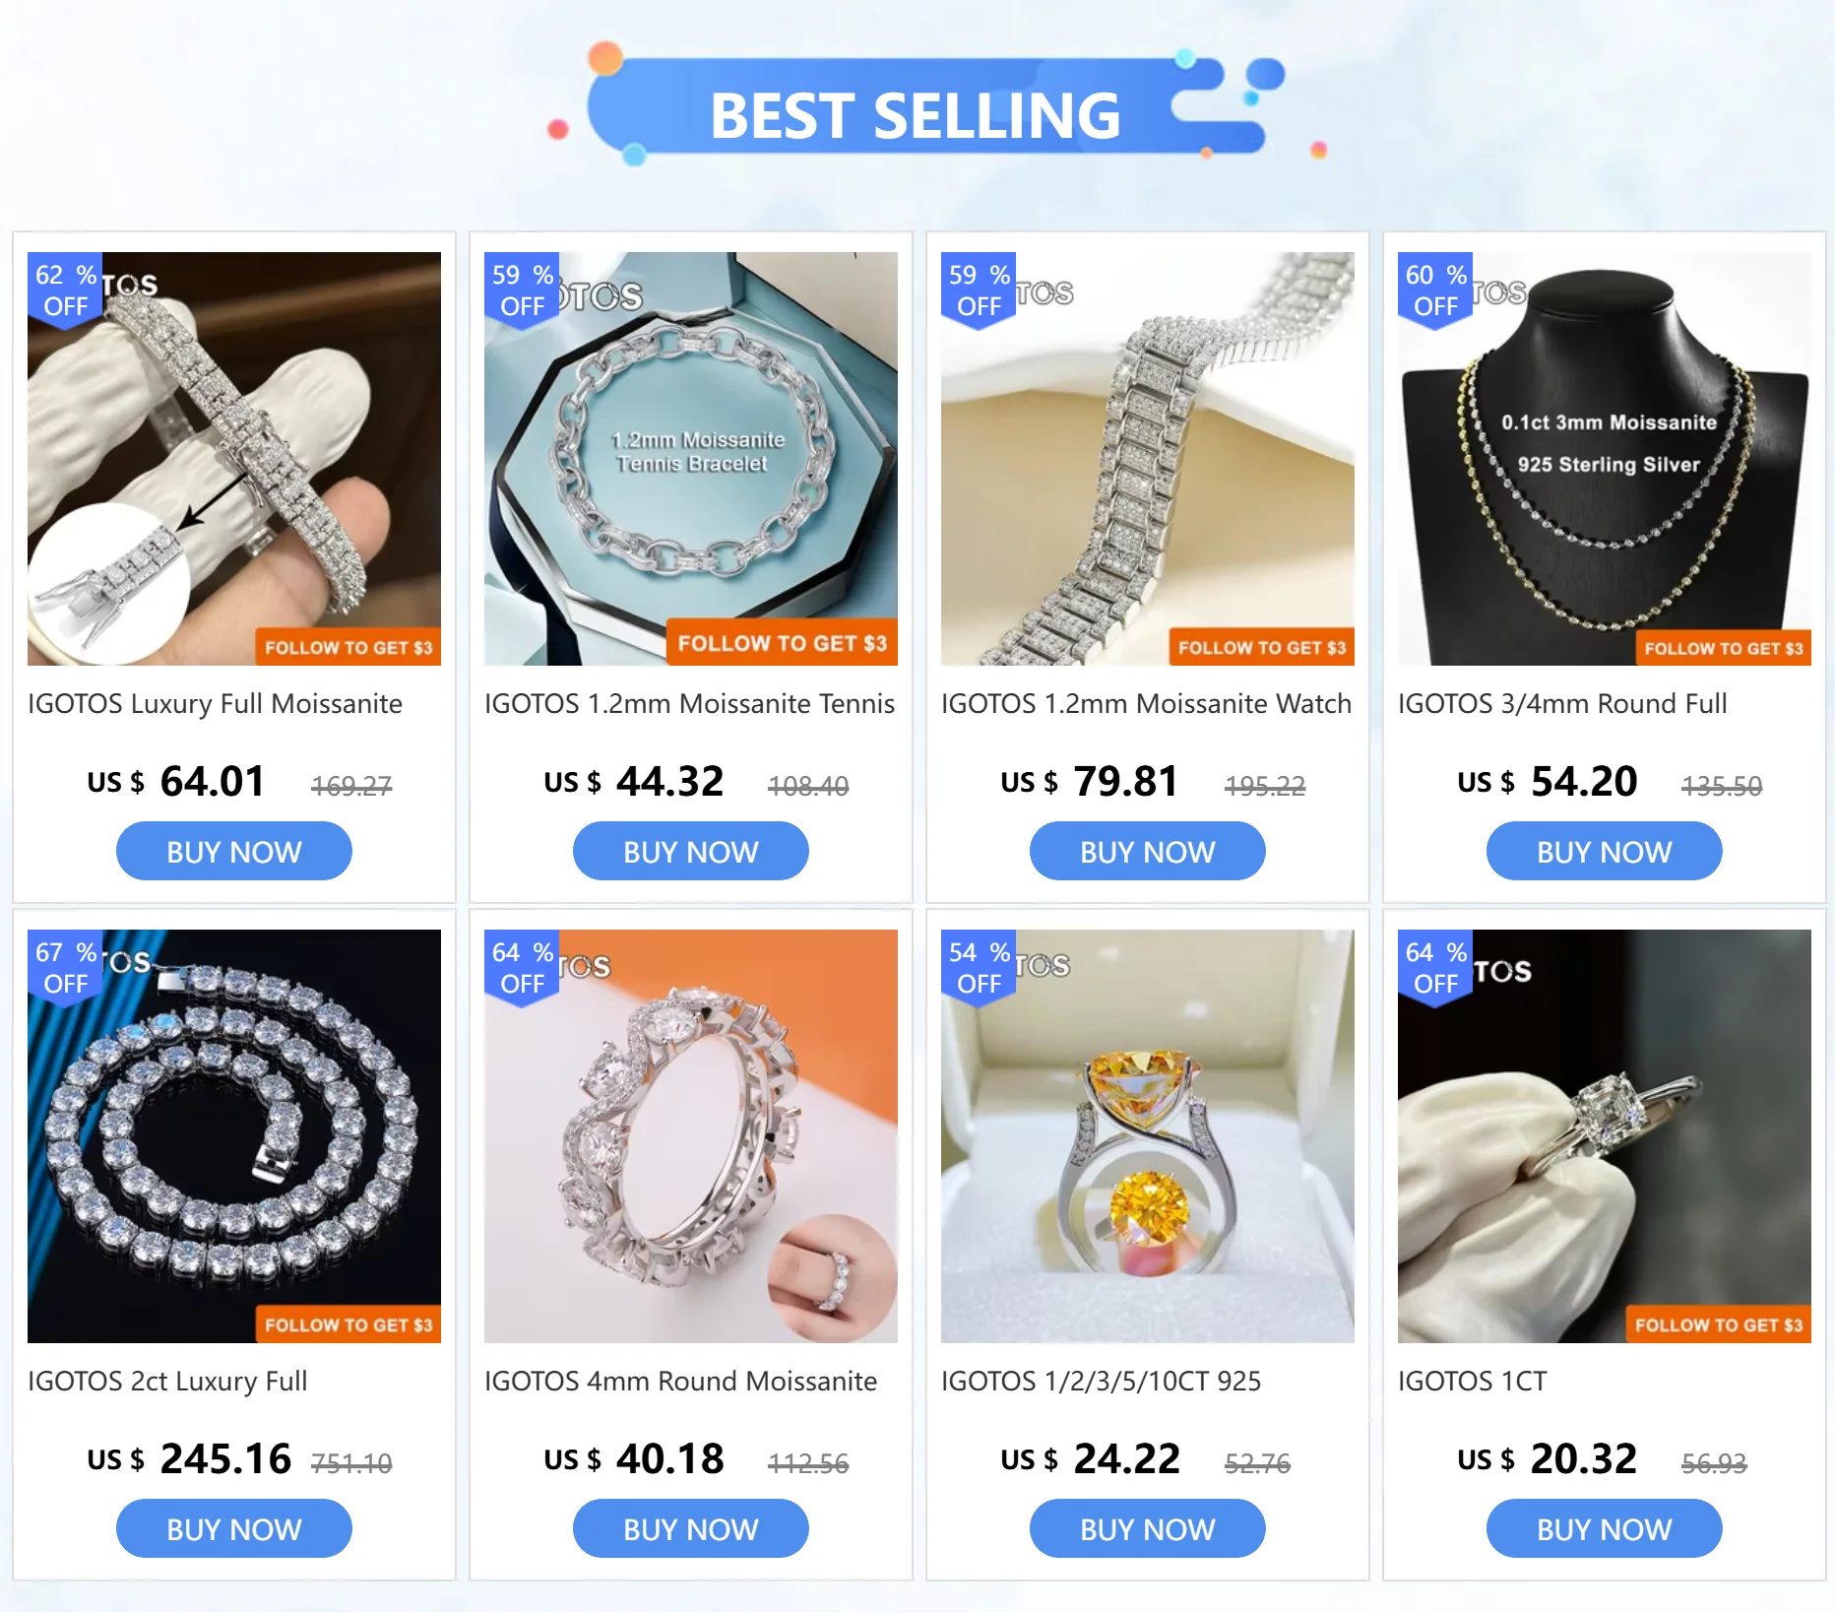Click BUY NOW for the $245.16 necklace

(x=234, y=1529)
